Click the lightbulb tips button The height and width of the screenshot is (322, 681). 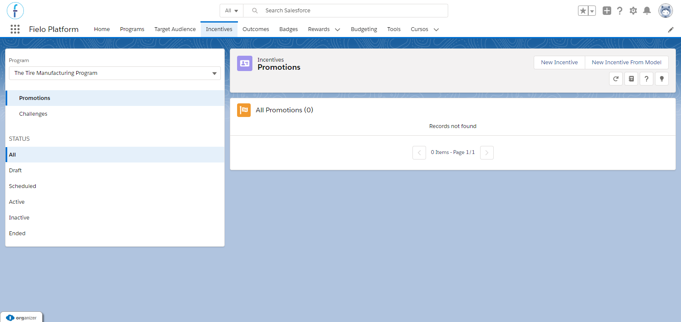tap(662, 79)
